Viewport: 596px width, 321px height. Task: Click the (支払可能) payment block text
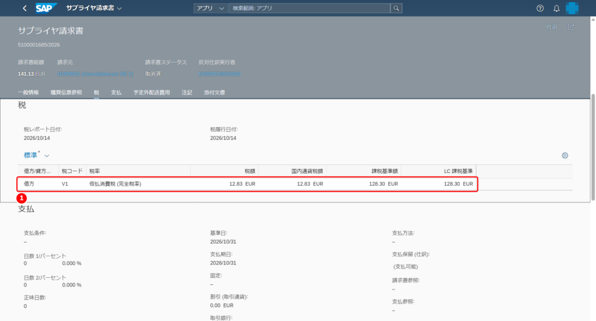tap(406, 267)
